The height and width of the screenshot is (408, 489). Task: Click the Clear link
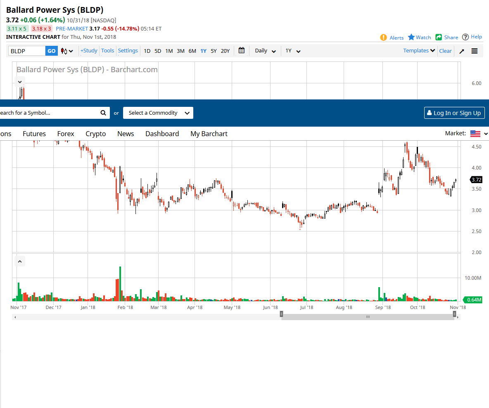445,51
